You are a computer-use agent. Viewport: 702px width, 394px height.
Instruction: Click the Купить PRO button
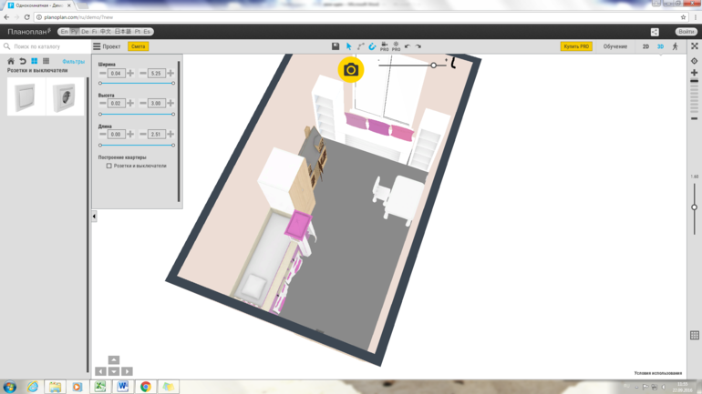[x=576, y=46]
